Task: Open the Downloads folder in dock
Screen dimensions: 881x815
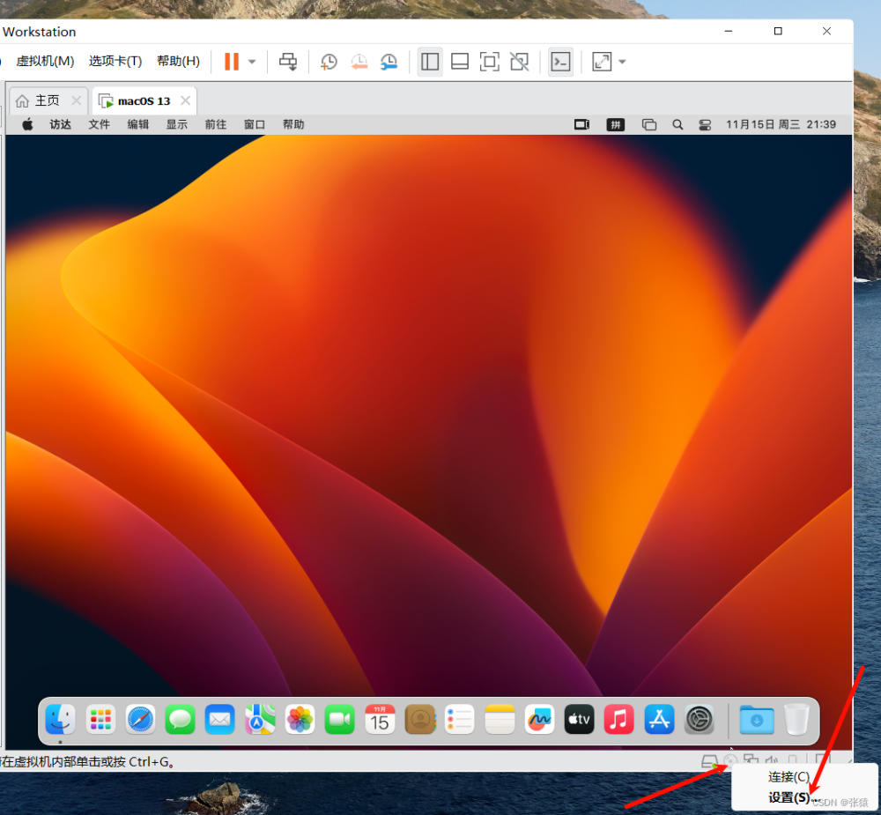Action: pyautogui.click(x=756, y=720)
